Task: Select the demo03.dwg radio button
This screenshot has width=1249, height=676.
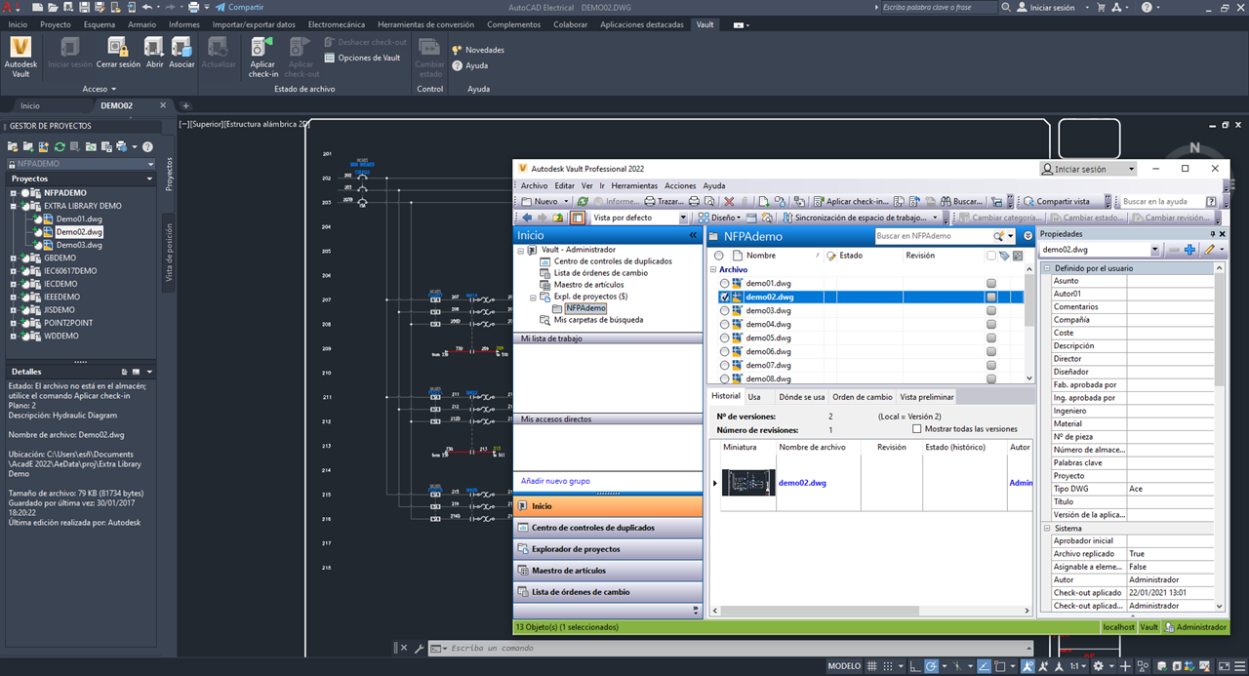Action: click(724, 310)
